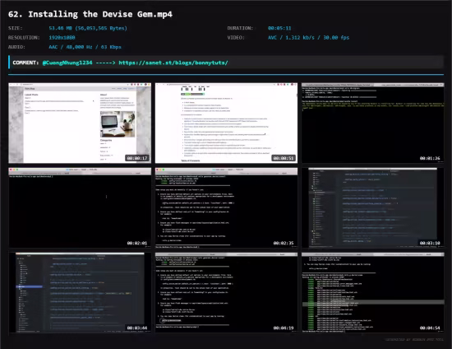
Task: Click the "AUDIO:" label
Action: click(16, 47)
